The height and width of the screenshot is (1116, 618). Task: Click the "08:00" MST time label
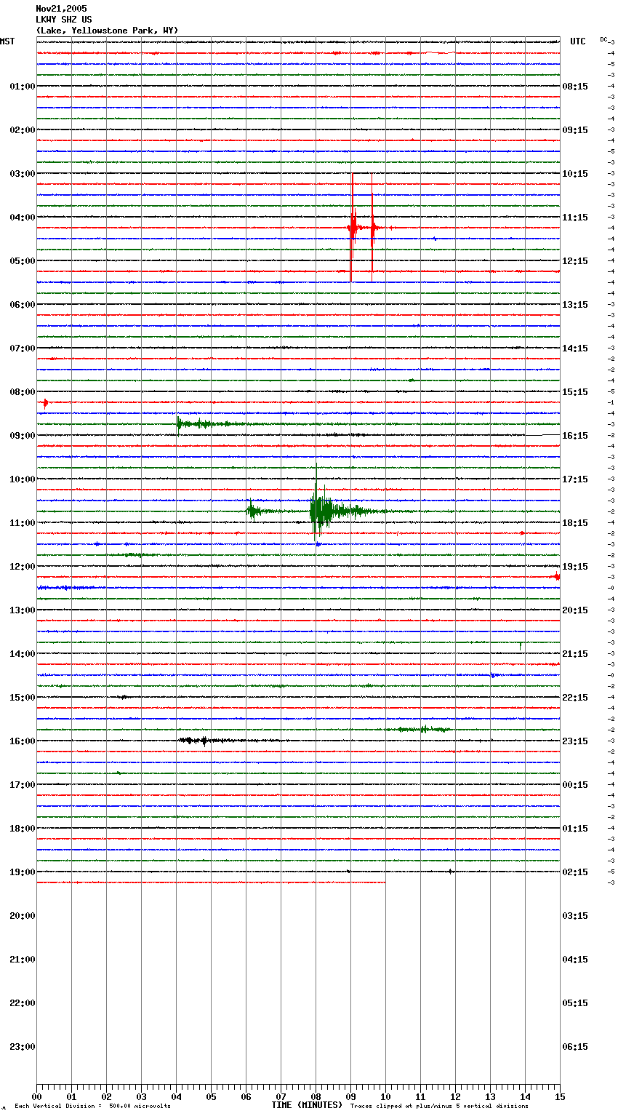(23, 392)
